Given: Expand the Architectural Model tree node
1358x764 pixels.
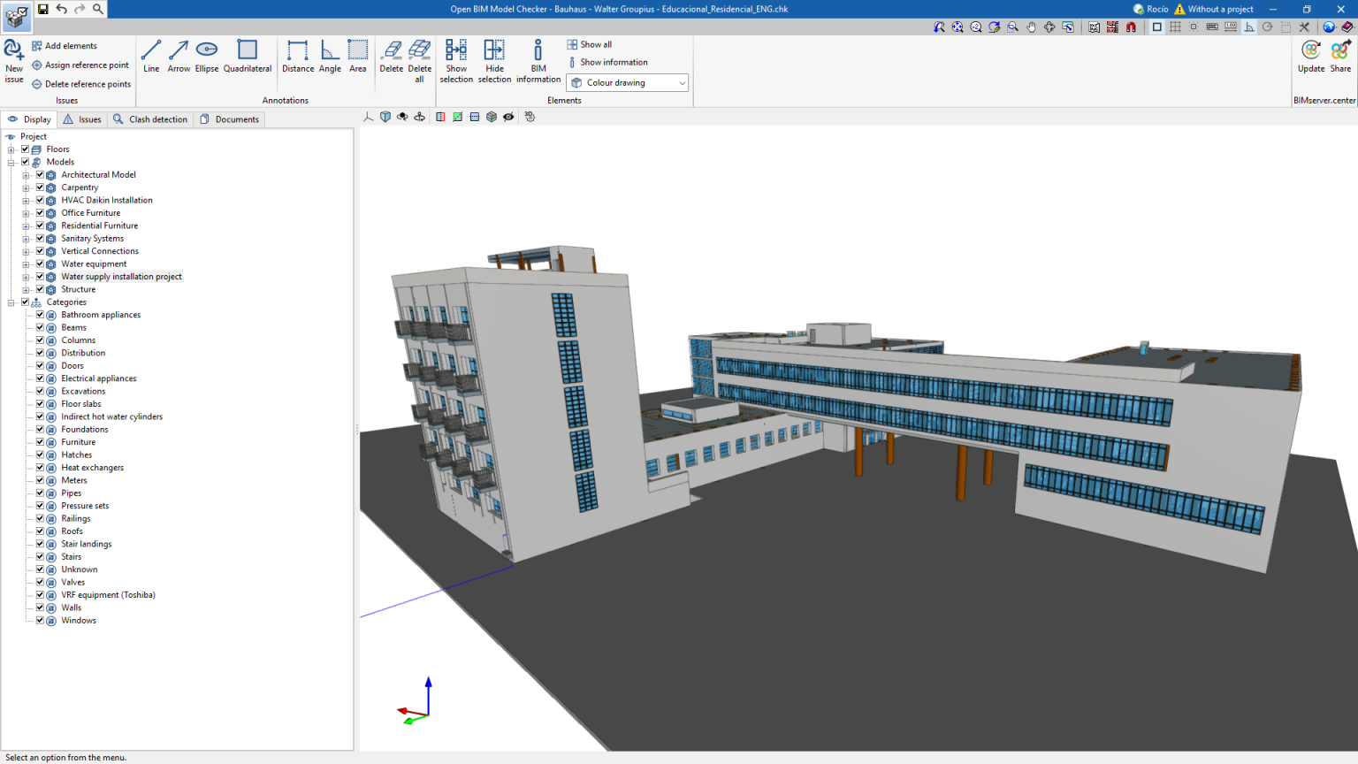Looking at the screenshot, I should (25, 174).
